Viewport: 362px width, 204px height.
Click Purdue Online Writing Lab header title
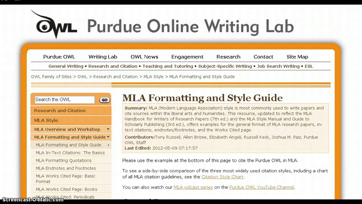pyautogui.click(x=190, y=27)
